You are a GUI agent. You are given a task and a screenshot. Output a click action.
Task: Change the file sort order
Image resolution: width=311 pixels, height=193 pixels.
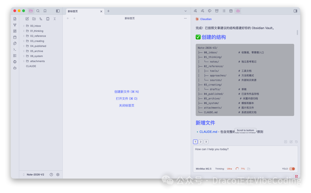(x=41, y=19)
